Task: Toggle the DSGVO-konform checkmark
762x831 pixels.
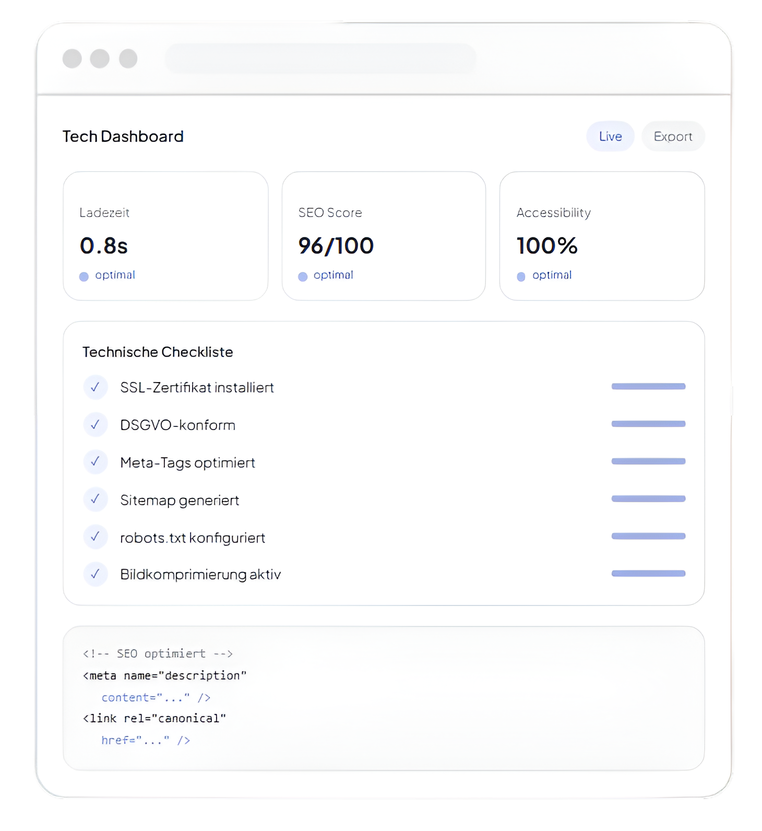Action: [x=96, y=425]
